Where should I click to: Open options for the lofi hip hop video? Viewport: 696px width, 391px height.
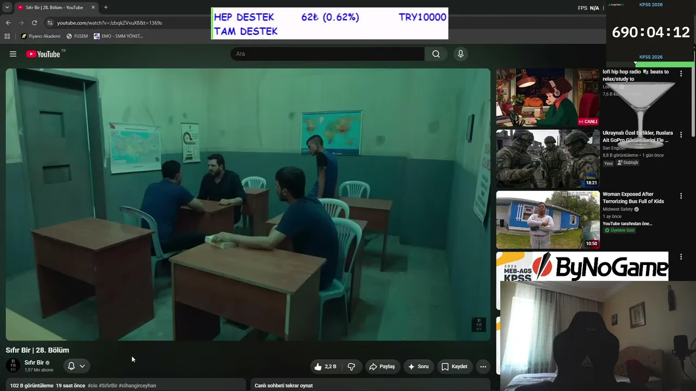[681, 73]
